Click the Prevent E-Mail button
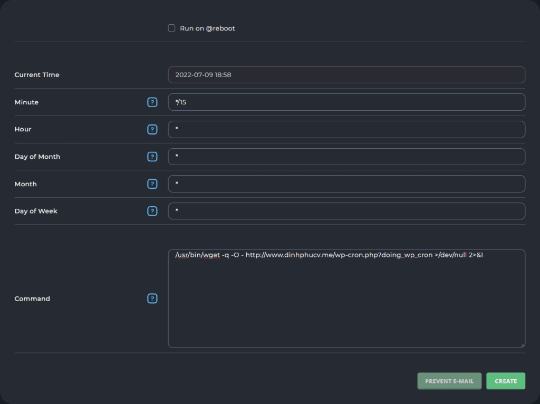 [449, 381]
